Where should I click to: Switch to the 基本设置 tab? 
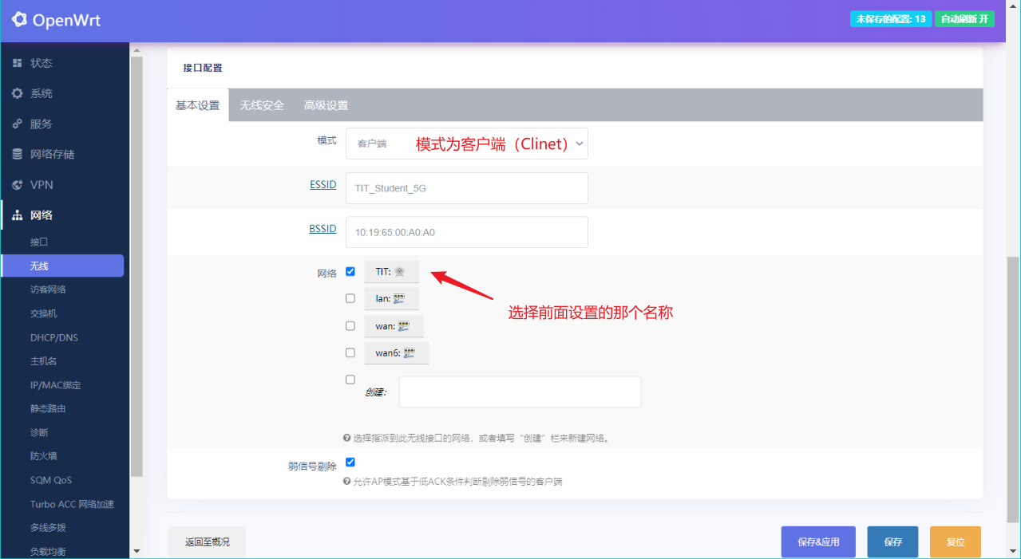point(197,105)
